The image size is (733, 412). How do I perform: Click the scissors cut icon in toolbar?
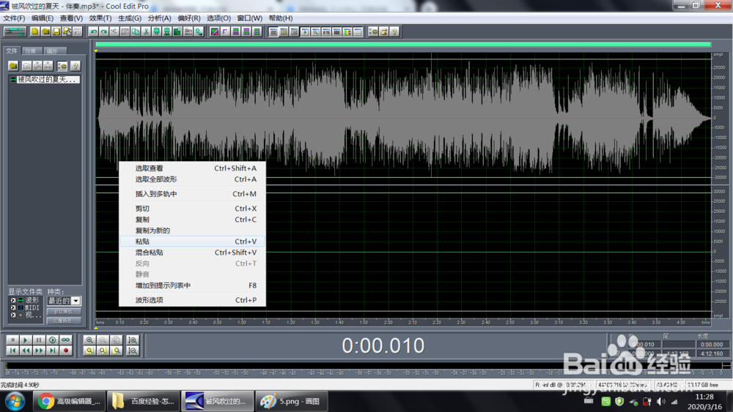pos(146,31)
